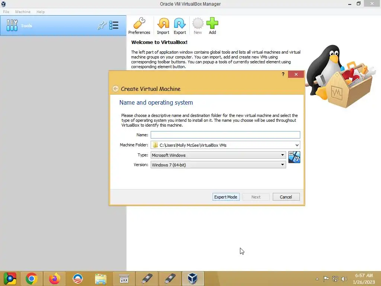The image size is (381, 286).
Task: Click the Cancel button
Action: click(286, 197)
